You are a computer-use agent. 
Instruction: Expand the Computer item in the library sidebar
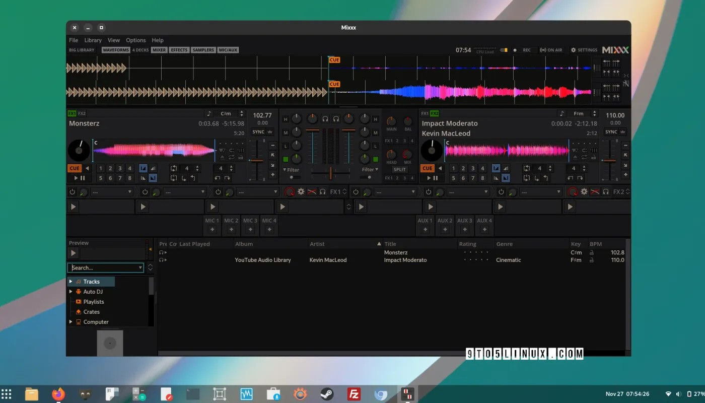coord(71,322)
